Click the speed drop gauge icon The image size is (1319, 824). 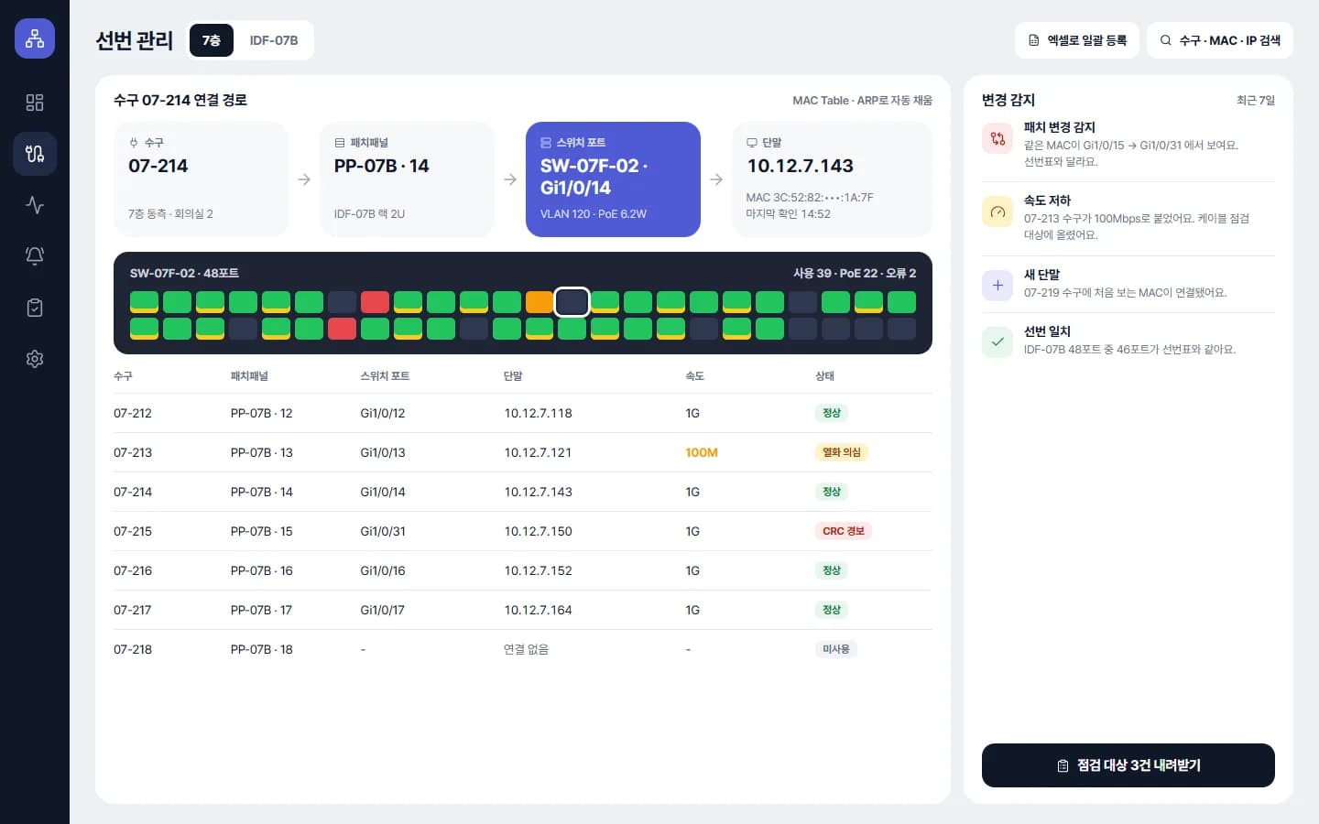click(997, 211)
